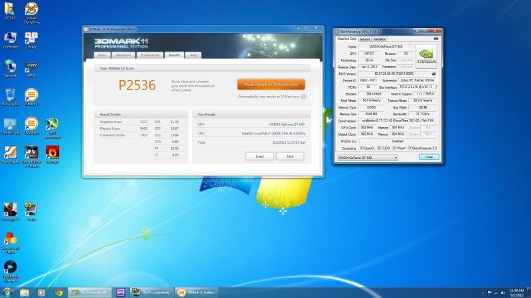Click the Driver Version field in GPU-Z
The width and height of the screenshot is (531, 298).
coord(399,121)
